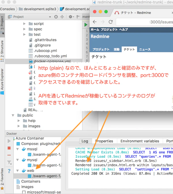Screen dimensions: 173x194
Task: Click the プロジェクト link in Redmine top menu
Action: pyautogui.click(x=109, y=29)
